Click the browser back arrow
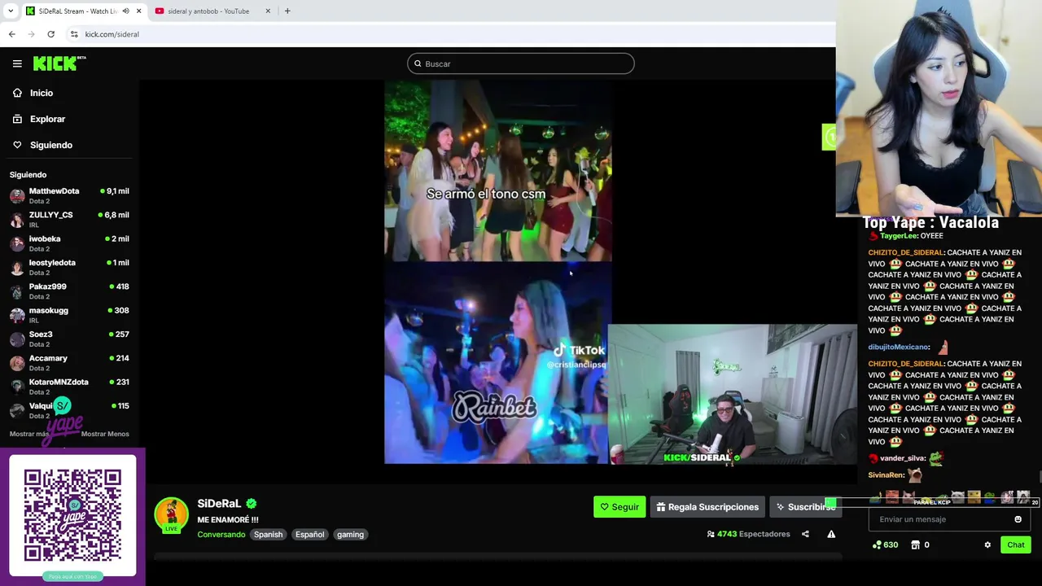1042x586 pixels. coord(11,34)
